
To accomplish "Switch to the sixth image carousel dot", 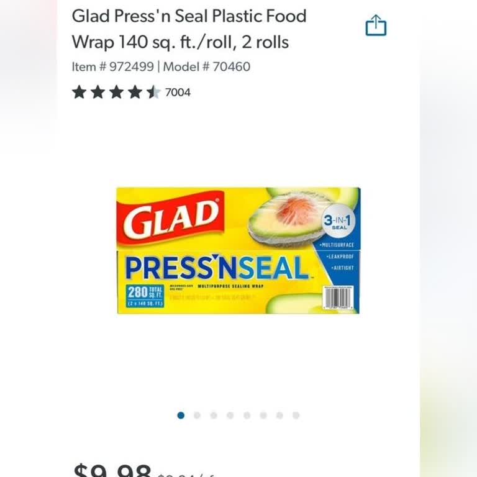I will coord(263,415).
